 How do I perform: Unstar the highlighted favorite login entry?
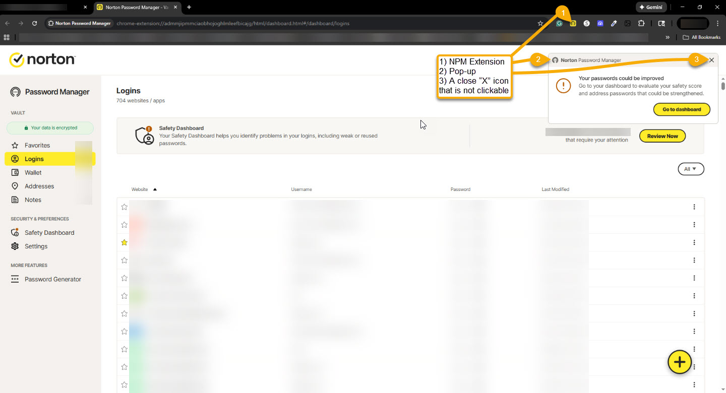click(124, 242)
